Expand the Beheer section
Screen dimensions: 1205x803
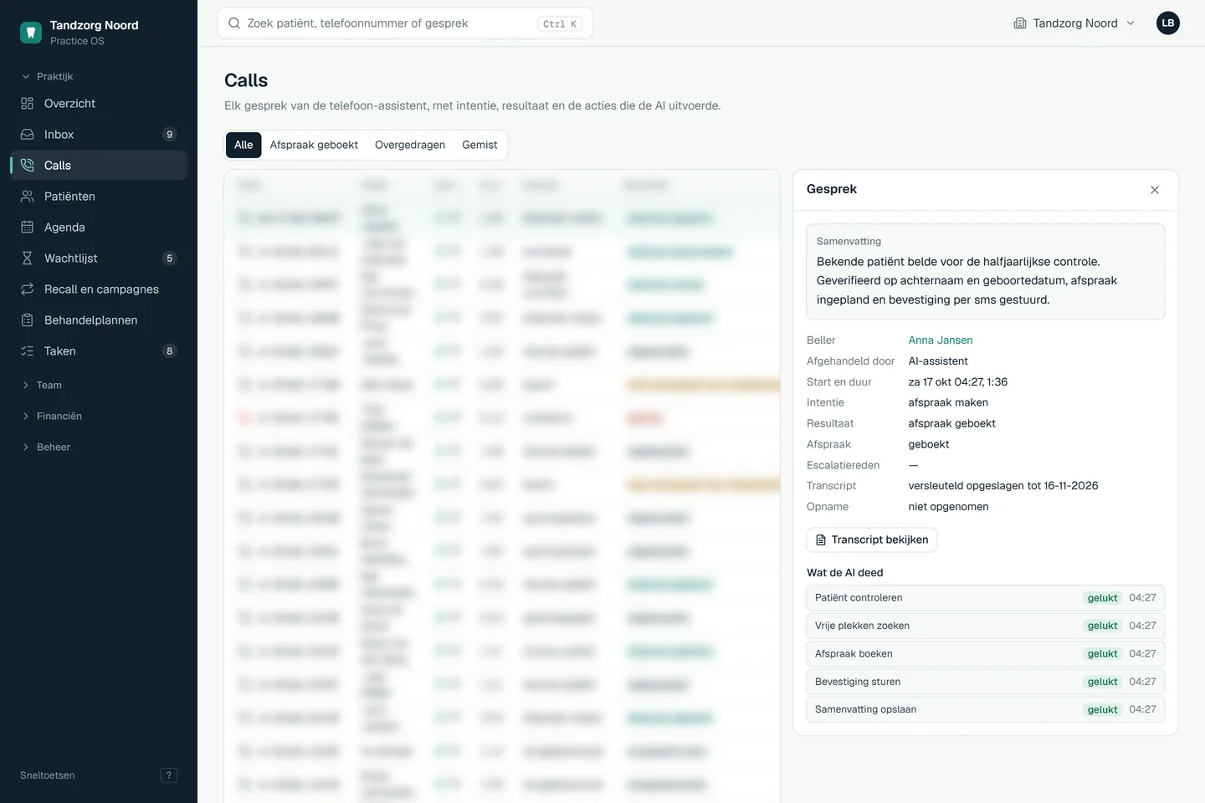pos(46,448)
